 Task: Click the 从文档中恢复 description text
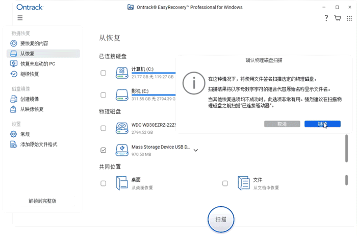click(266, 187)
